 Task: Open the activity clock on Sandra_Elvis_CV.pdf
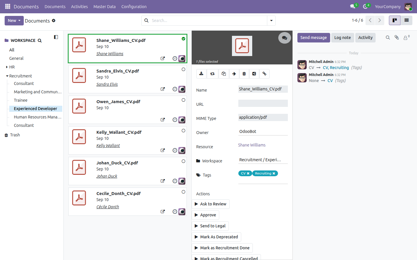click(x=175, y=89)
